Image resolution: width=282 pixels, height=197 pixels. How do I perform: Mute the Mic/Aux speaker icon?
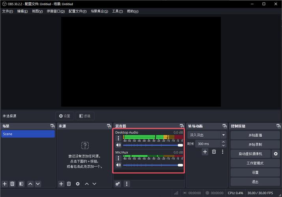coord(118,165)
